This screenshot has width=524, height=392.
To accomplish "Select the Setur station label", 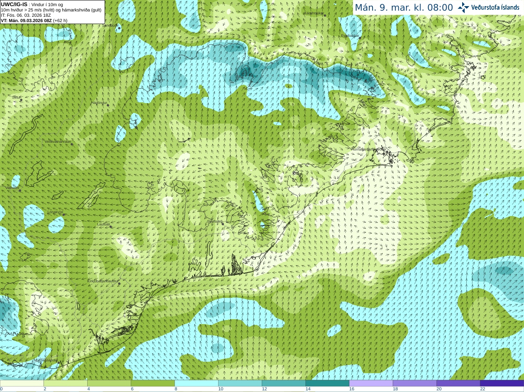I will pyautogui.click(x=16, y=97).
